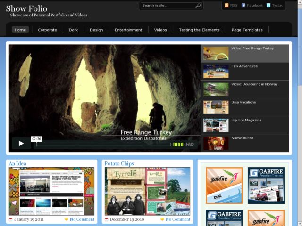
Task: Click the Hip Hop Magazine title text
Action: 246,121
